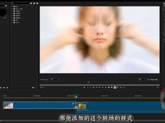This screenshot has height=123, width=165.
Task: Step back one frame in monitor
Action: tap(97, 87)
